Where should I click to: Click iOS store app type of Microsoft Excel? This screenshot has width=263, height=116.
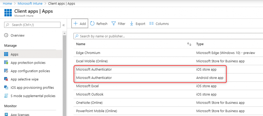pos(206,86)
